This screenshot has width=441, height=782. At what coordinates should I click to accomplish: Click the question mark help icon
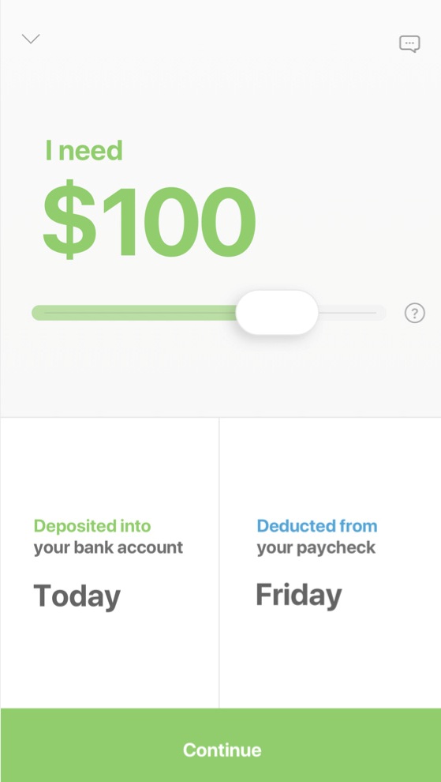415,314
